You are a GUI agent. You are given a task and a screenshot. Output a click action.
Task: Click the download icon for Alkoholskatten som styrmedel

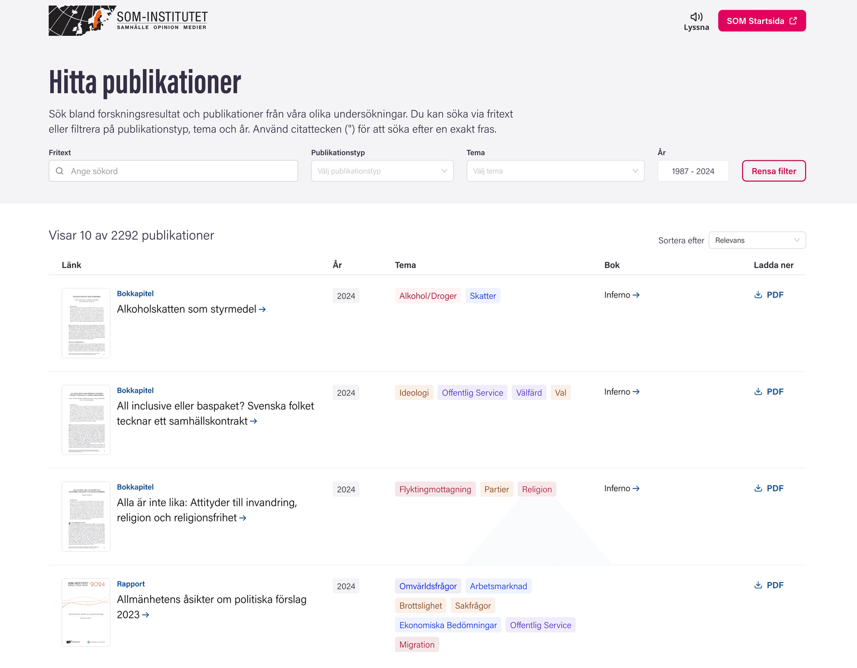tap(758, 294)
